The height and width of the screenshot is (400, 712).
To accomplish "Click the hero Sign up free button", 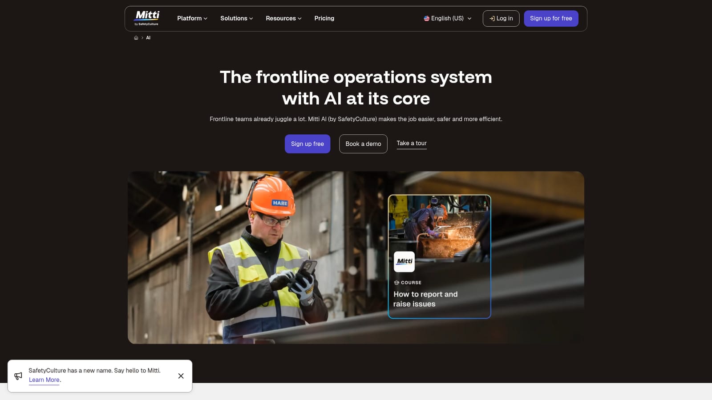I will 307,144.
